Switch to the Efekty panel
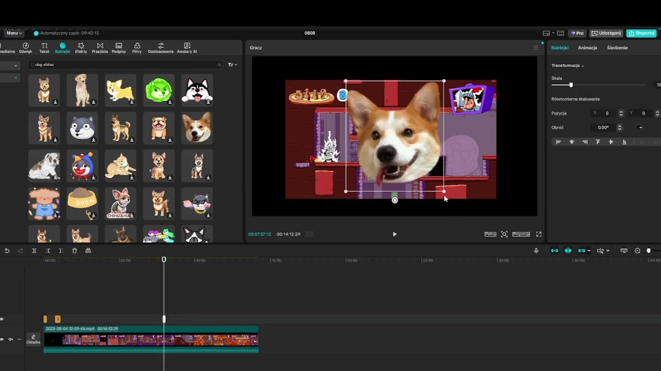 81,48
